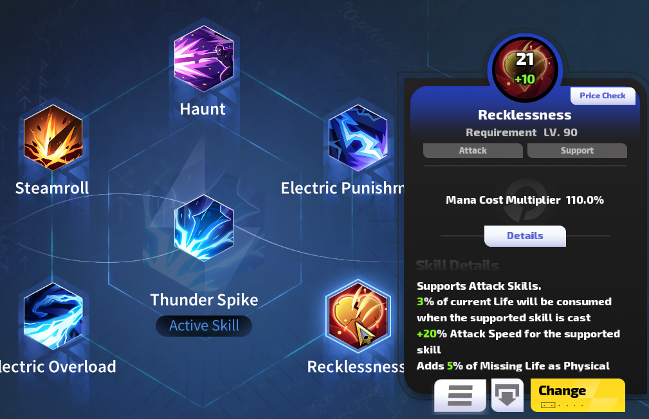
Task: Click the yellow Change button
Action: coord(578,395)
